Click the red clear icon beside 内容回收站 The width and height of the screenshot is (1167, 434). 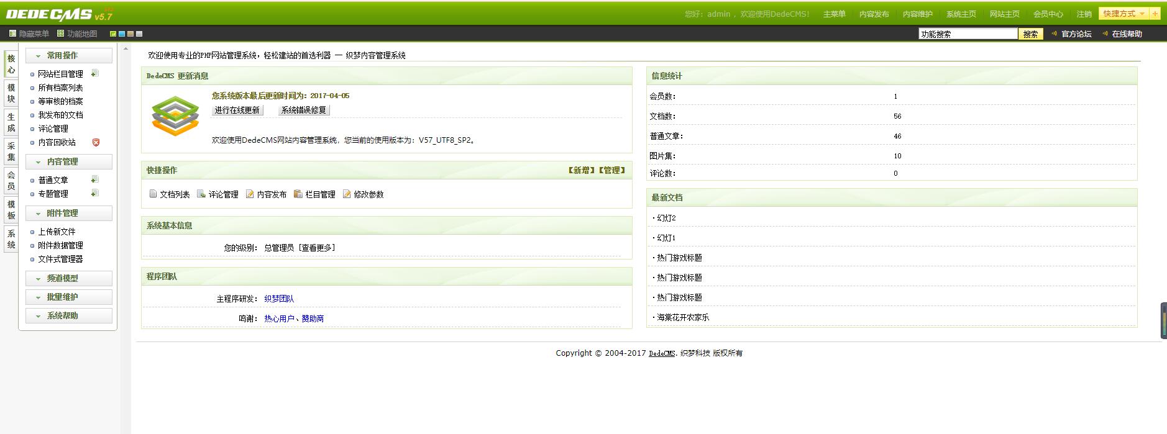96,142
